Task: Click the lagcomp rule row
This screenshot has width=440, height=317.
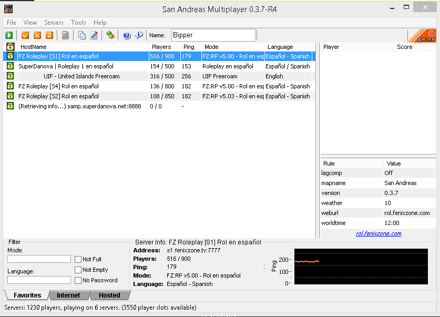Action: point(378,173)
